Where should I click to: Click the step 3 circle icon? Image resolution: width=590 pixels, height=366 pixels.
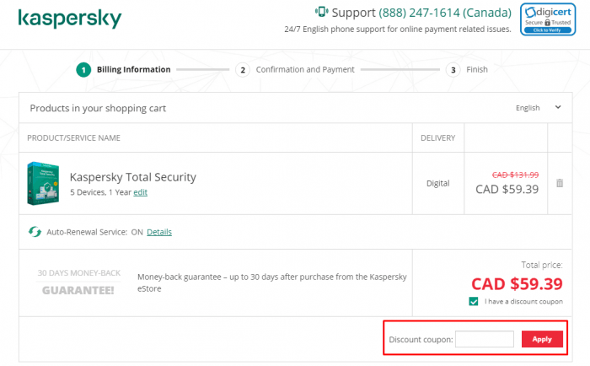(453, 70)
